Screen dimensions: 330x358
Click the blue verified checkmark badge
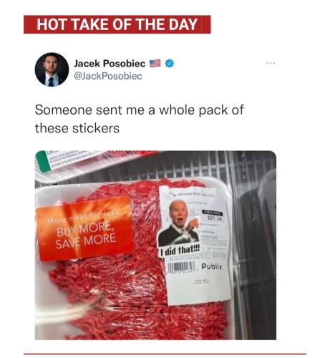[170, 63]
